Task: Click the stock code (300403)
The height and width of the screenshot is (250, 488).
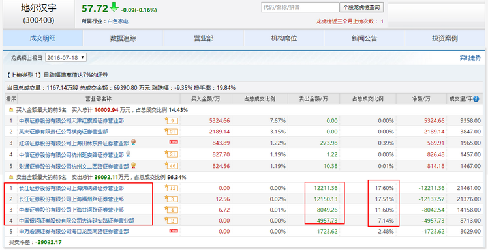Action: tap(39, 20)
